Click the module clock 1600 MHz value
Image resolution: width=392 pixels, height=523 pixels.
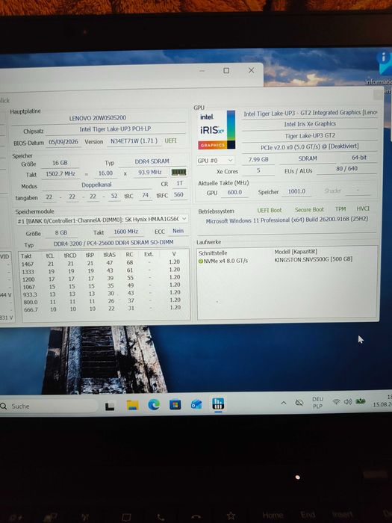[126, 232]
